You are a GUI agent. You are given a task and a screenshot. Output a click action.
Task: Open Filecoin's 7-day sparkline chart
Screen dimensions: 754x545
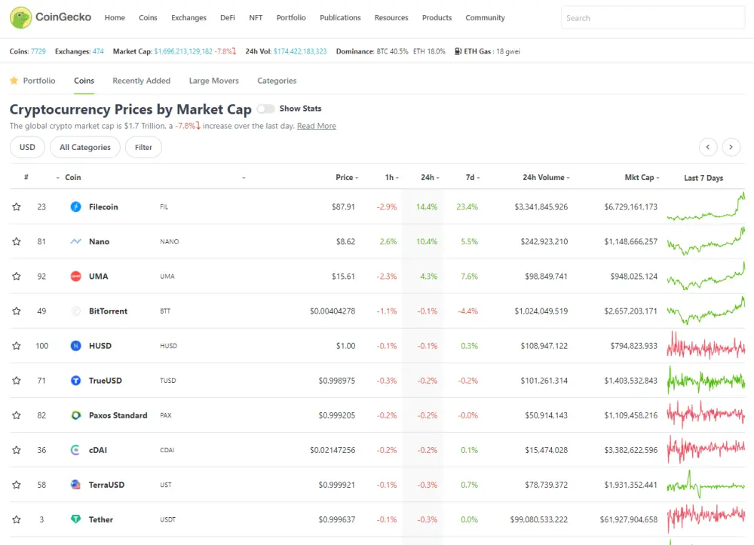tap(706, 207)
